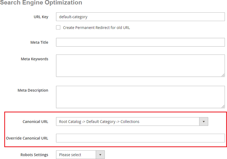Open the Canonical URL category select box

pos(127,122)
